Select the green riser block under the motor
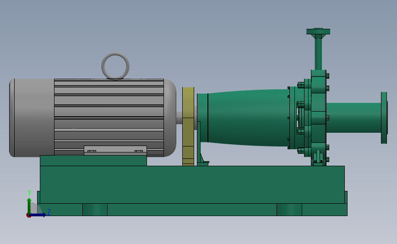Image resolution: width=397 pixels, height=244 pixels. (93, 161)
